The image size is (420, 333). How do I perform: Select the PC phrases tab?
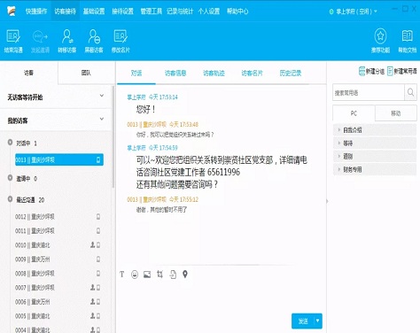pyautogui.click(x=354, y=113)
